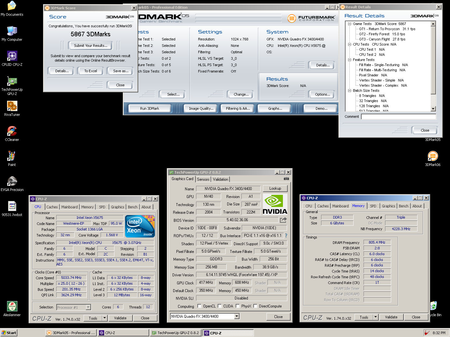450x337 pixels.
Task: Click the To Excel button
Action: [x=91, y=71]
